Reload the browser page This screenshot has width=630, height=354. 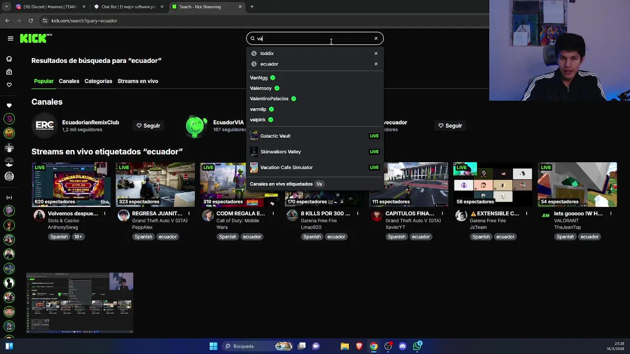coord(31,21)
